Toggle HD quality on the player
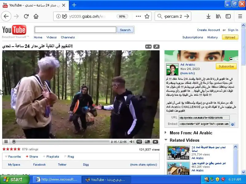The width and height of the screenshot is (246, 184). tap(139, 142)
